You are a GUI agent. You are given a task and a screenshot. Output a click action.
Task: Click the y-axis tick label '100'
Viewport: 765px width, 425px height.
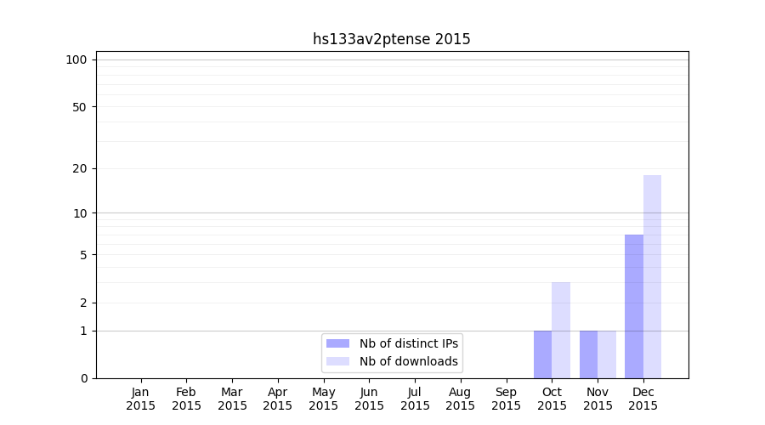click(76, 59)
